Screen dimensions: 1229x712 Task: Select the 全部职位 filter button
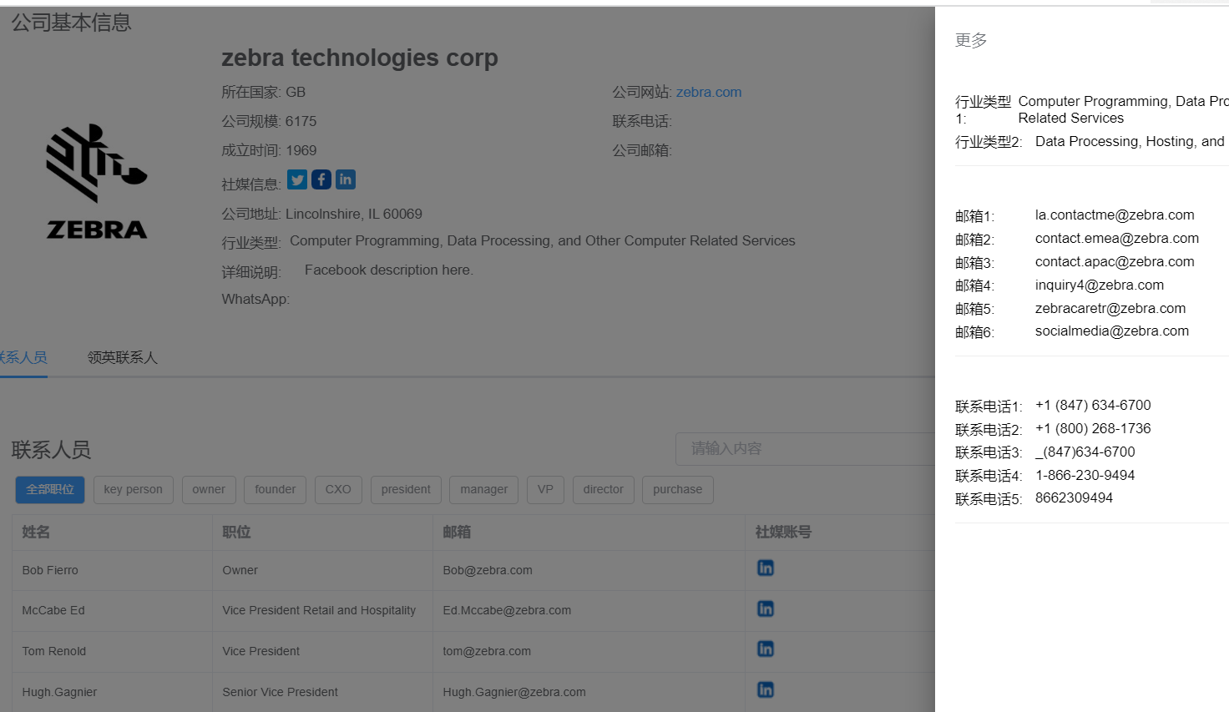point(50,490)
